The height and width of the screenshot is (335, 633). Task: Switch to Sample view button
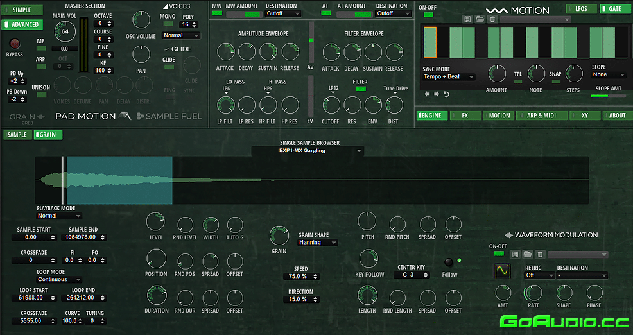coord(17,135)
